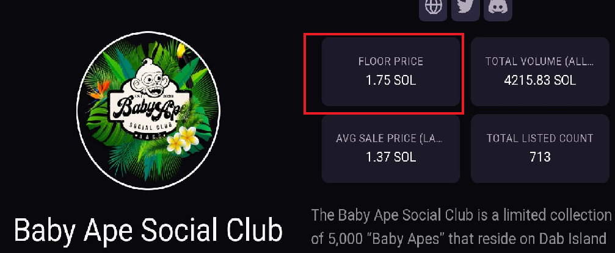The height and width of the screenshot is (253, 615).
Task: Select the Floor Price stat card
Action: pos(391,71)
